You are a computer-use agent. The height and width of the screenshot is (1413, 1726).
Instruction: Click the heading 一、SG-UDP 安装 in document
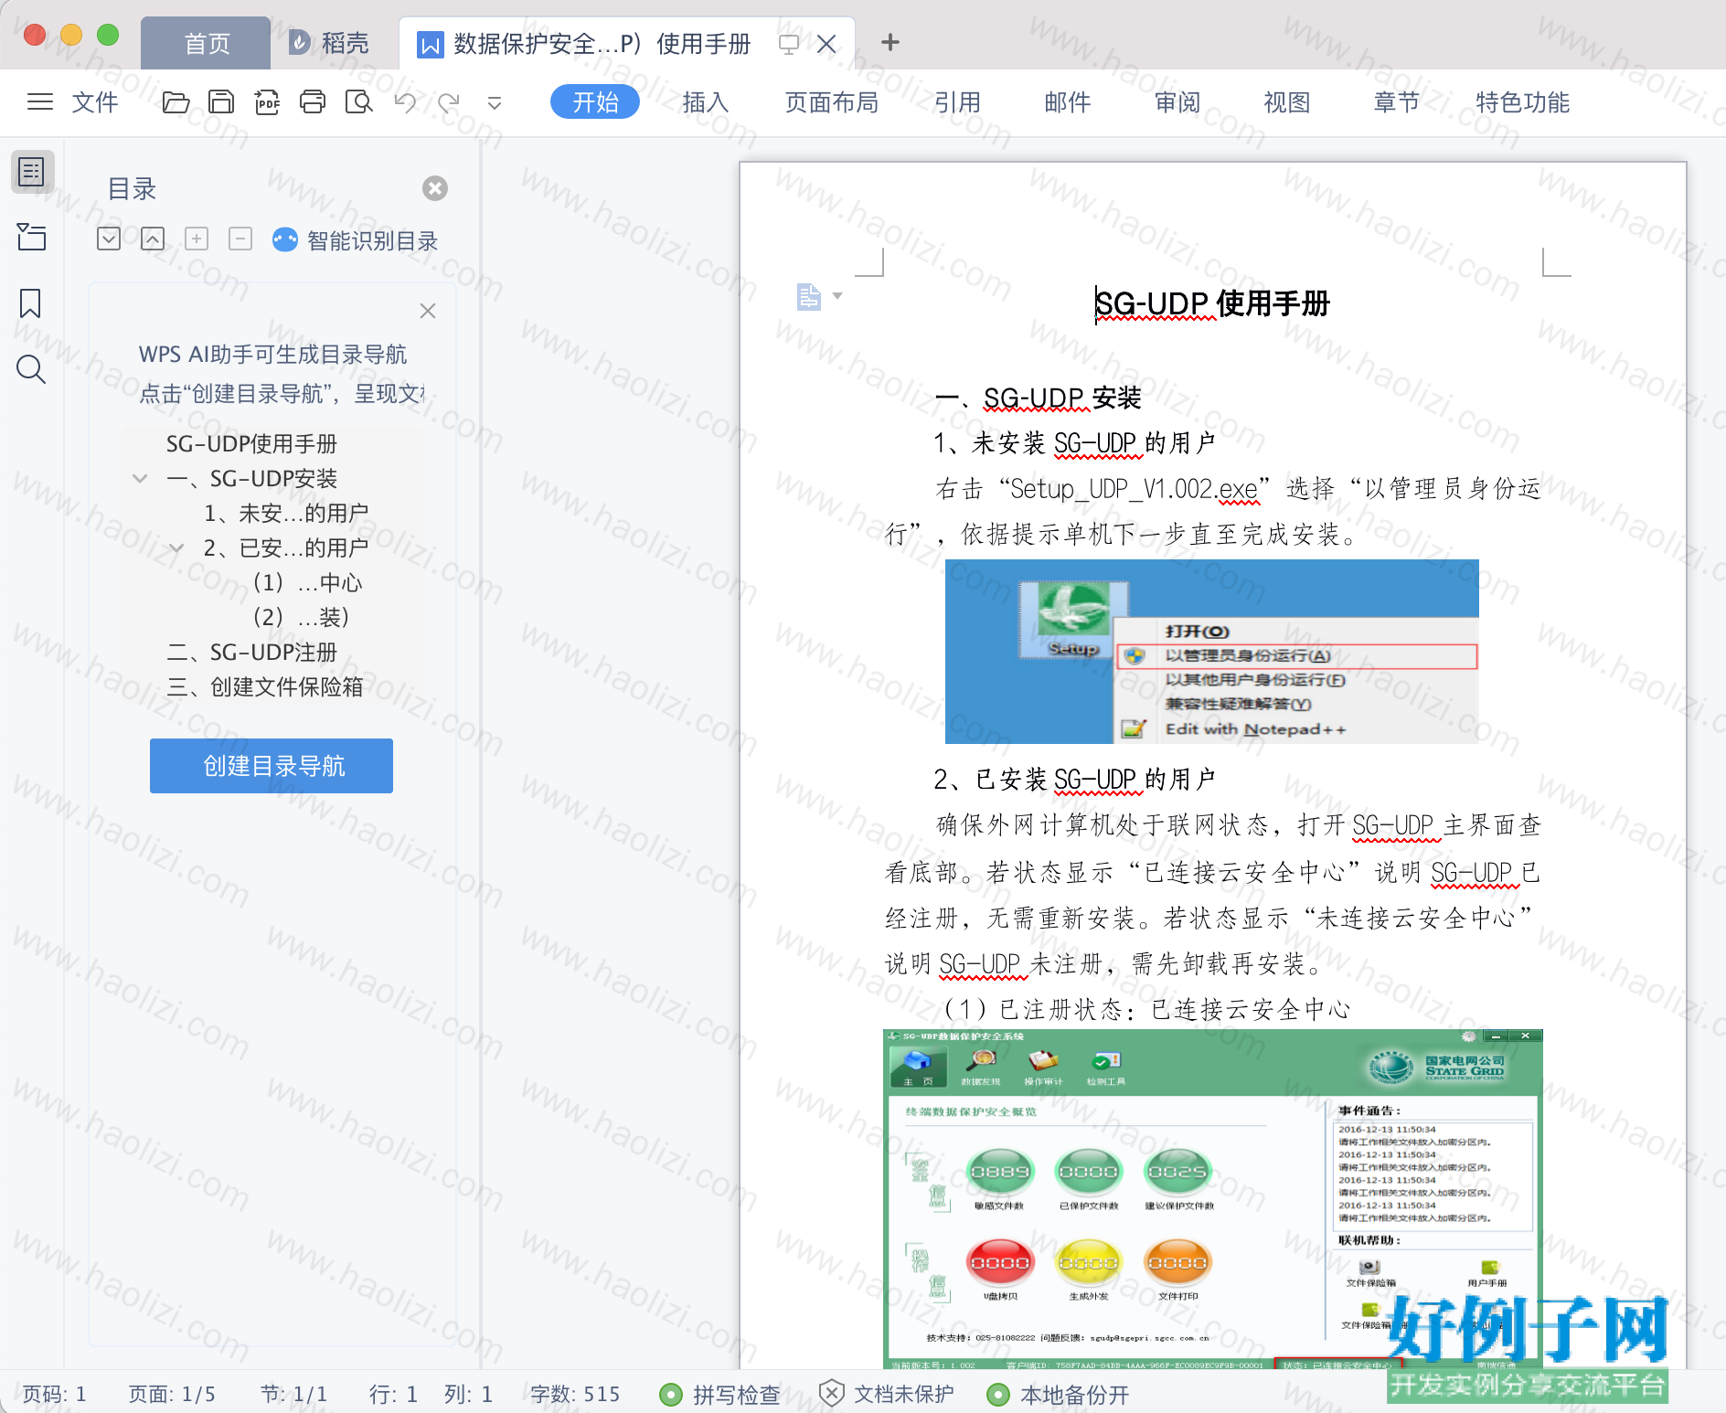1039,398
